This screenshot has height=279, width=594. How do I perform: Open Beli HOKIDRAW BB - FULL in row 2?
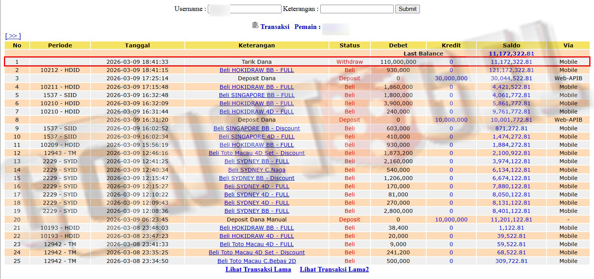[256, 70]
